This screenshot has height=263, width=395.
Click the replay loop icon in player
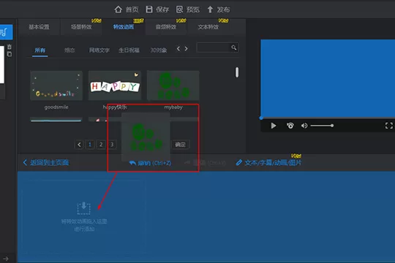[x=290, y=126]
